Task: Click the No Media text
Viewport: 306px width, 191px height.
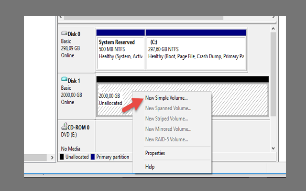Action: tap(71, 149)
